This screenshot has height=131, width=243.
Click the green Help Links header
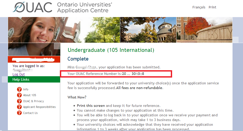click(x=34, y=79)
